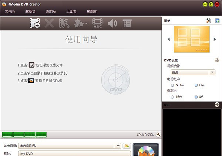Open the 帮助(H) menu
This screenshot has width=222, height=156.
point(92,11)
